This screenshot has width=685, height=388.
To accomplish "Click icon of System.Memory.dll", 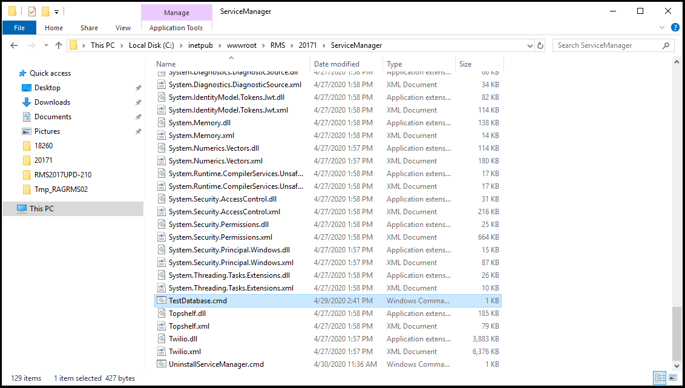I will pos(162,123).
